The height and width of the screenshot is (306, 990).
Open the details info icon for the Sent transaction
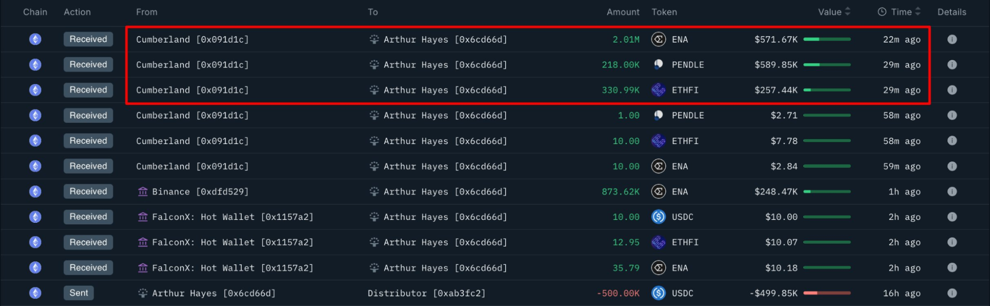pos(952,293)
